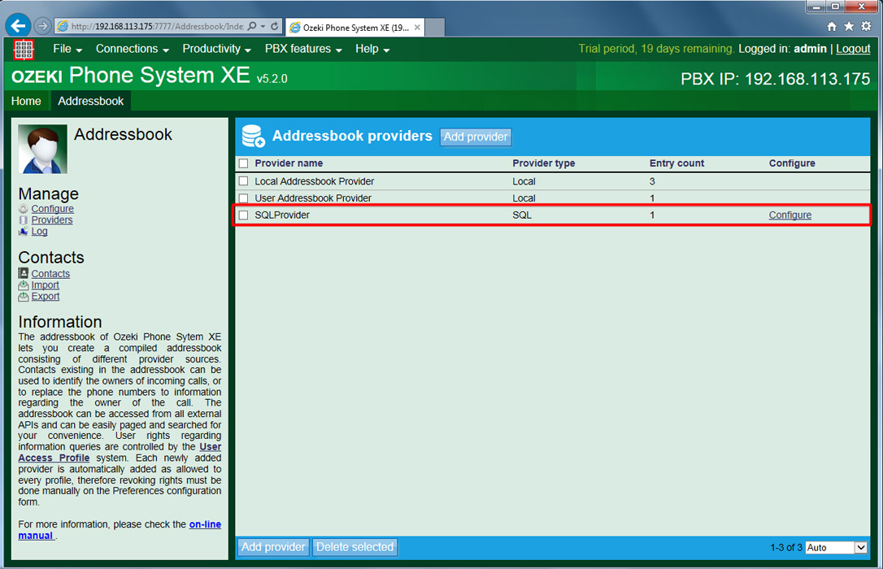Viewport: 883px width, 569px height.
Task: Click the SQL provider type cell
Action: pos(522,215)
